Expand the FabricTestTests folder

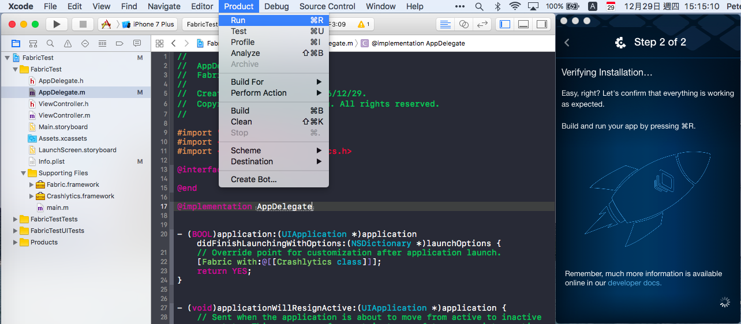pyautogui.click(x=16, y=219)
